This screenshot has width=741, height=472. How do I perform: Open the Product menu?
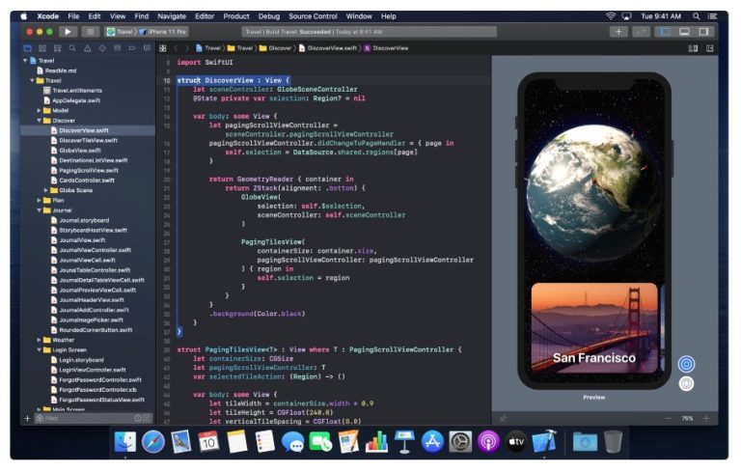(236, 16)
